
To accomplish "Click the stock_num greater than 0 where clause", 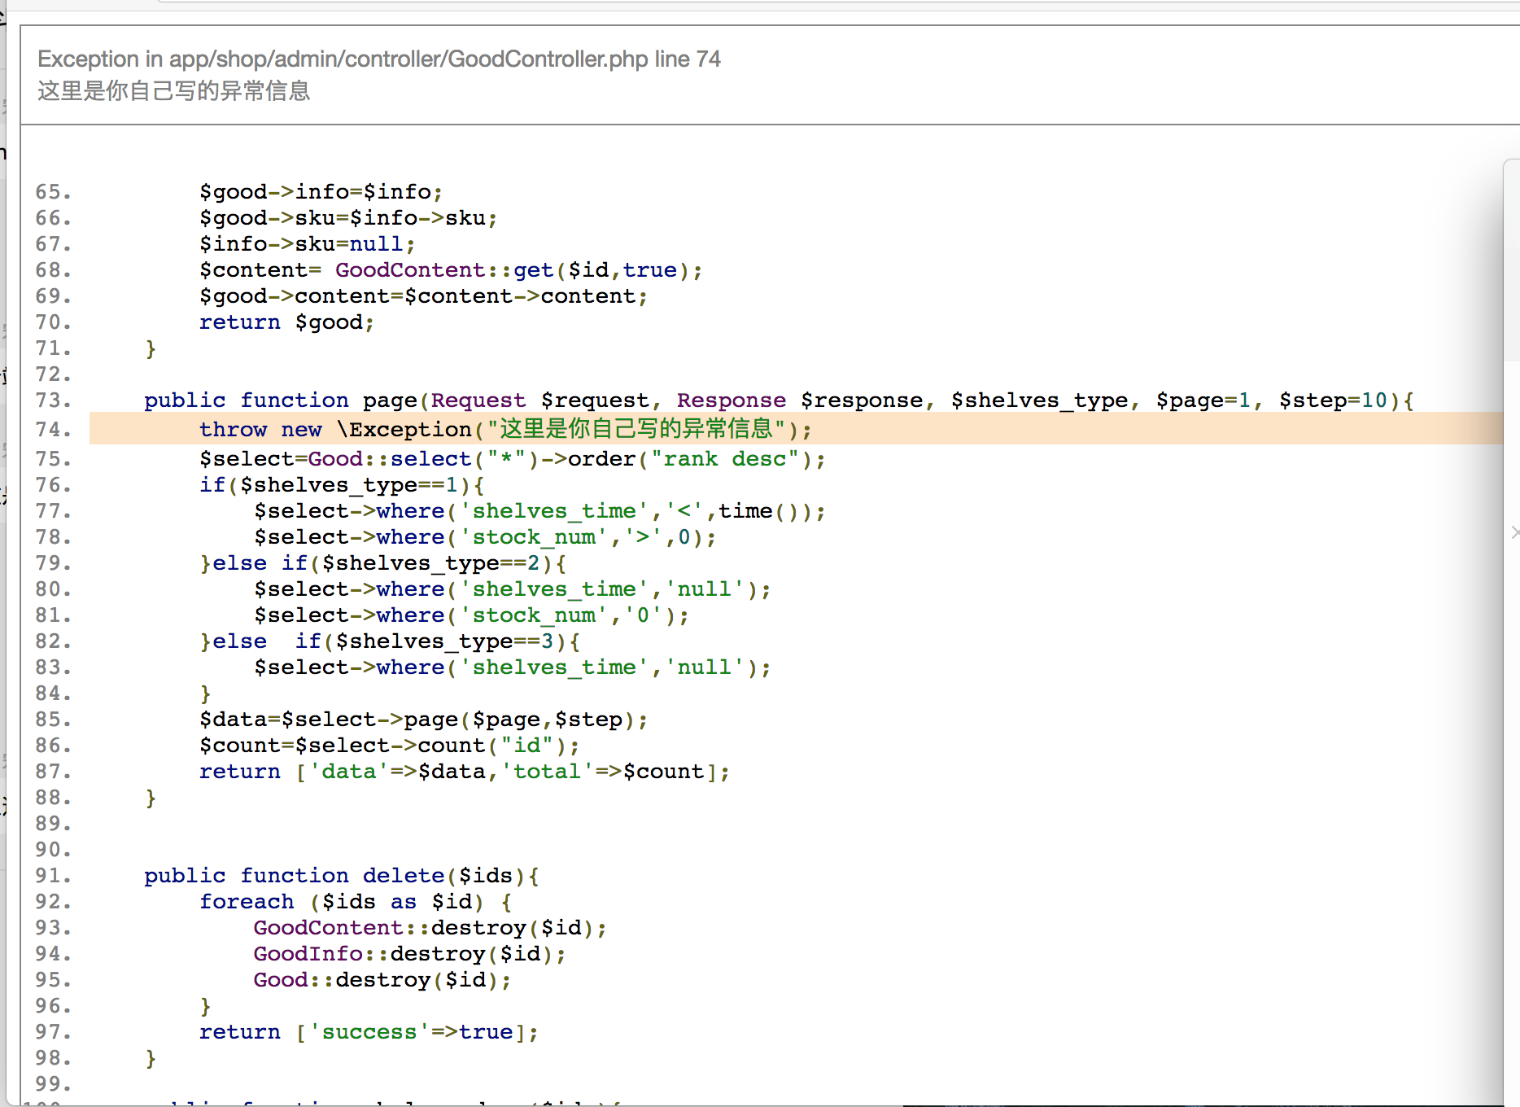I will click(x=484, y=537).
